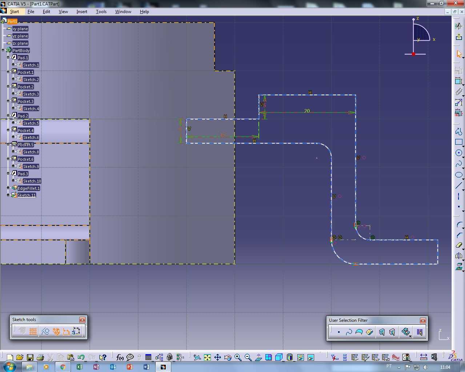The image size is (465, 372).
Task: Select the Circle sketch tool
Action: (459, 153)
